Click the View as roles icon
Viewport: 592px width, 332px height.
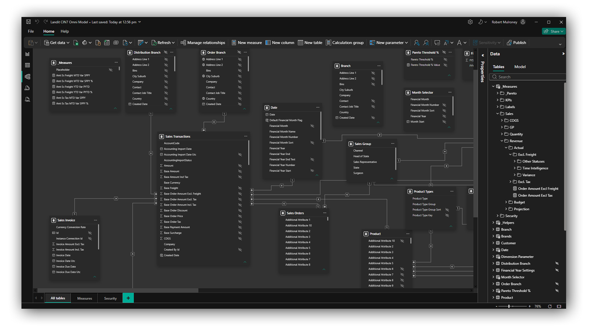point(426,43)
